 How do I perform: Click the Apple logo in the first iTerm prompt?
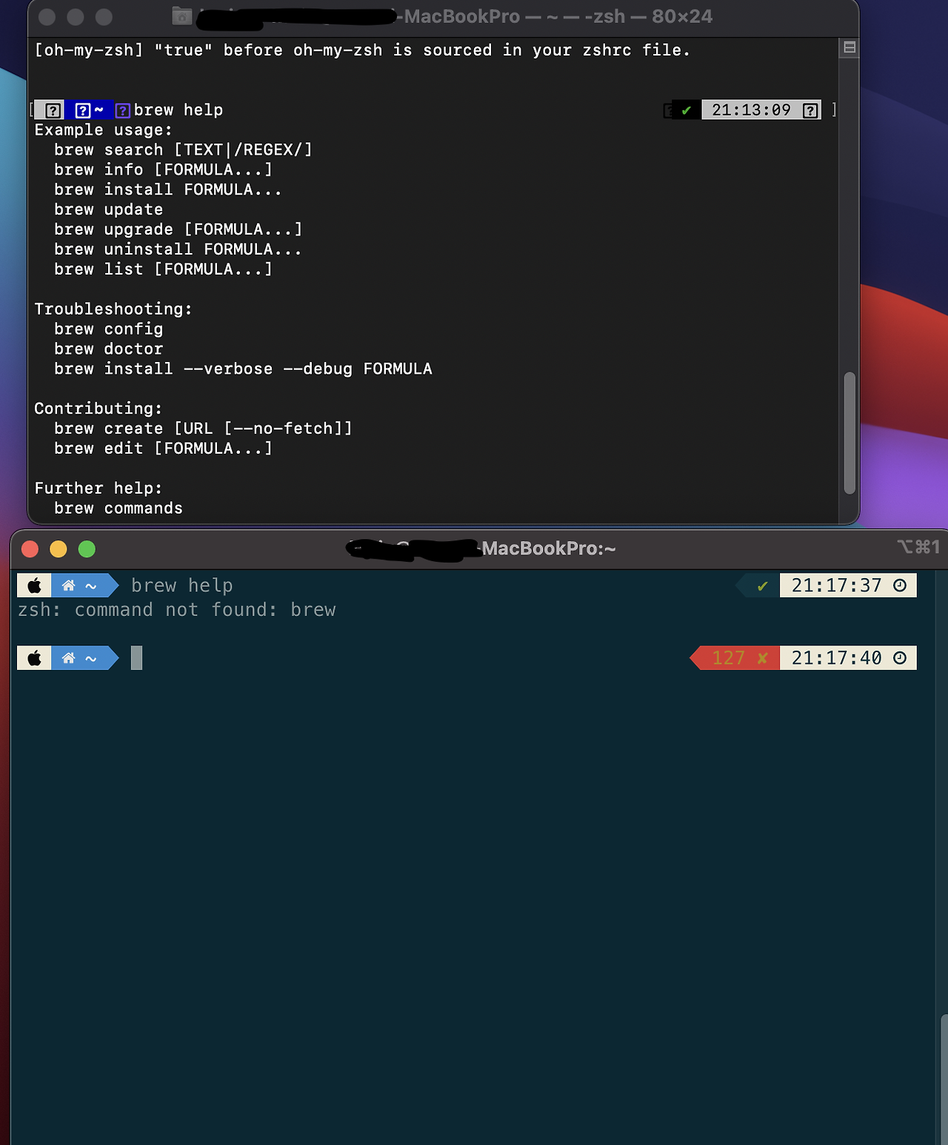click(34, 585)
